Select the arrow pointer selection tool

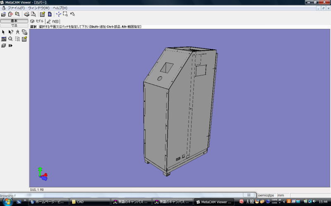[x=3, y=32]
